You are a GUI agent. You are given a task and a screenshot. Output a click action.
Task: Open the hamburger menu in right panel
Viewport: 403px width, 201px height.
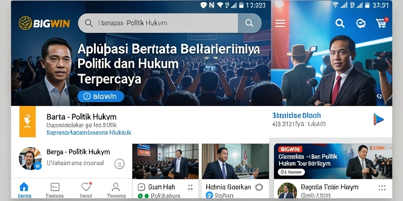click(280, 23)
